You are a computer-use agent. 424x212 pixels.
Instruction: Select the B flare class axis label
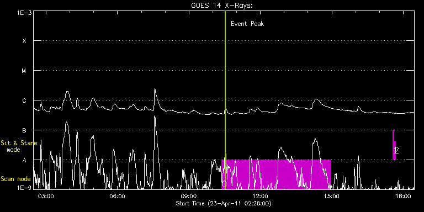click(24, 130)
